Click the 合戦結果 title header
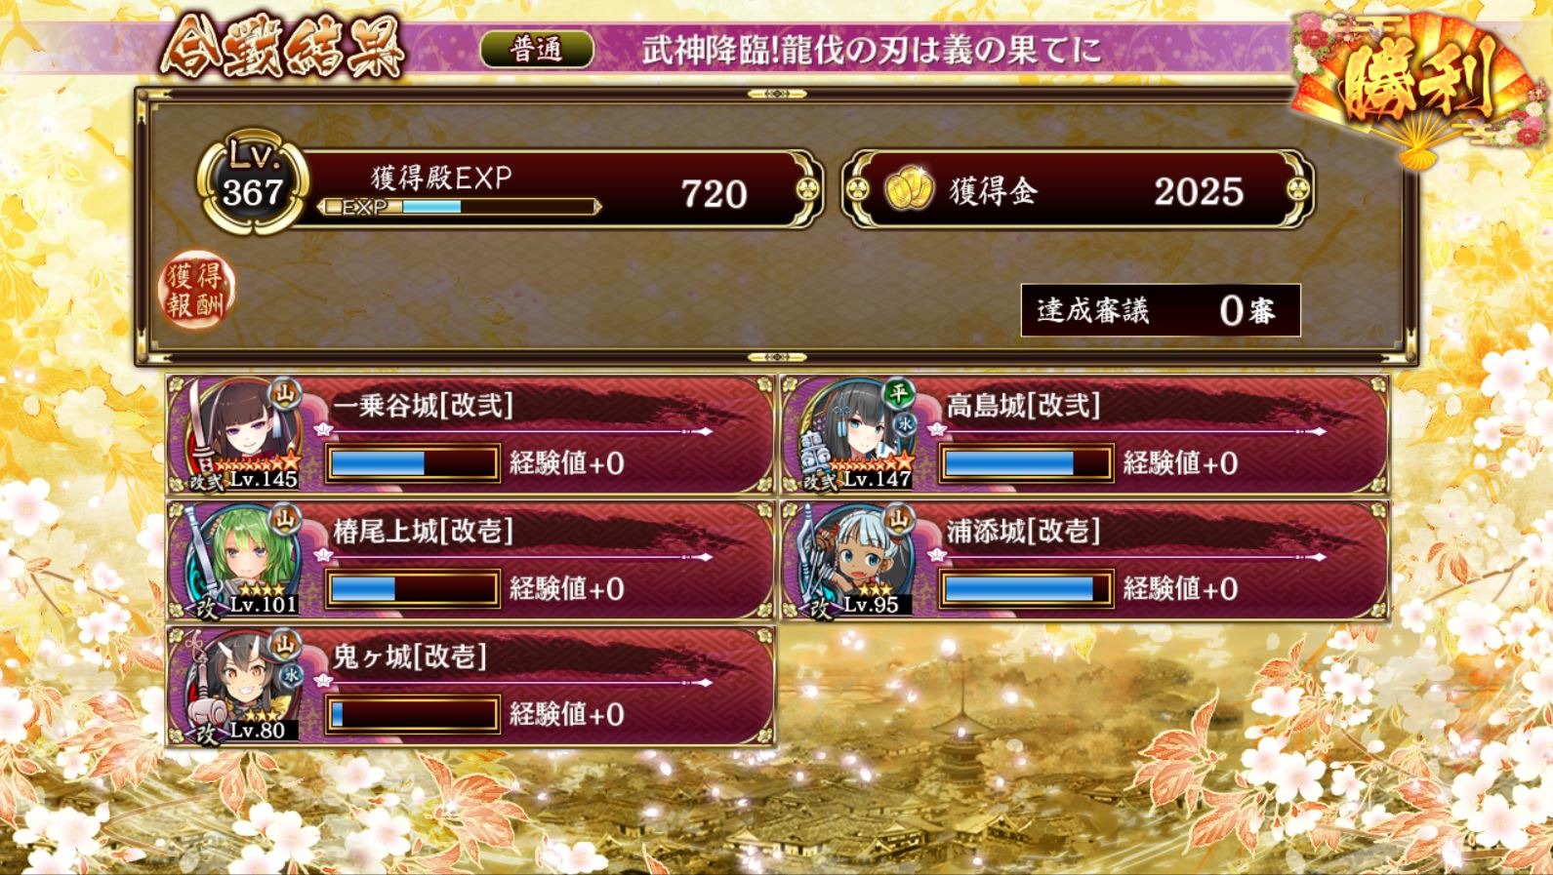This screenshot has width=1553, height=875. click(282, 47)
